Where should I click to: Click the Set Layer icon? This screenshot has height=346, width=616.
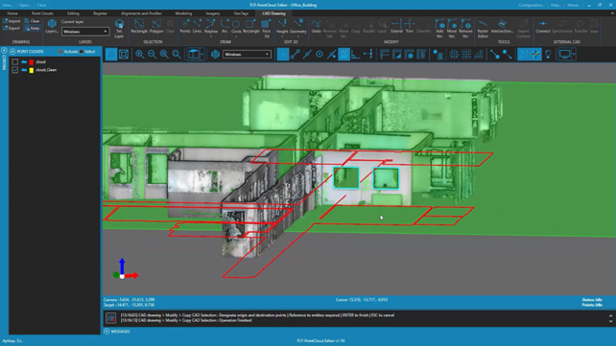pyautogui.click(x=119, y=28)
